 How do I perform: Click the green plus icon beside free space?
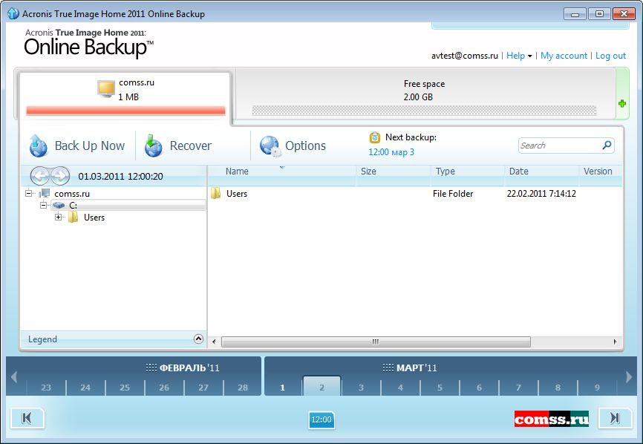point(622,104)
